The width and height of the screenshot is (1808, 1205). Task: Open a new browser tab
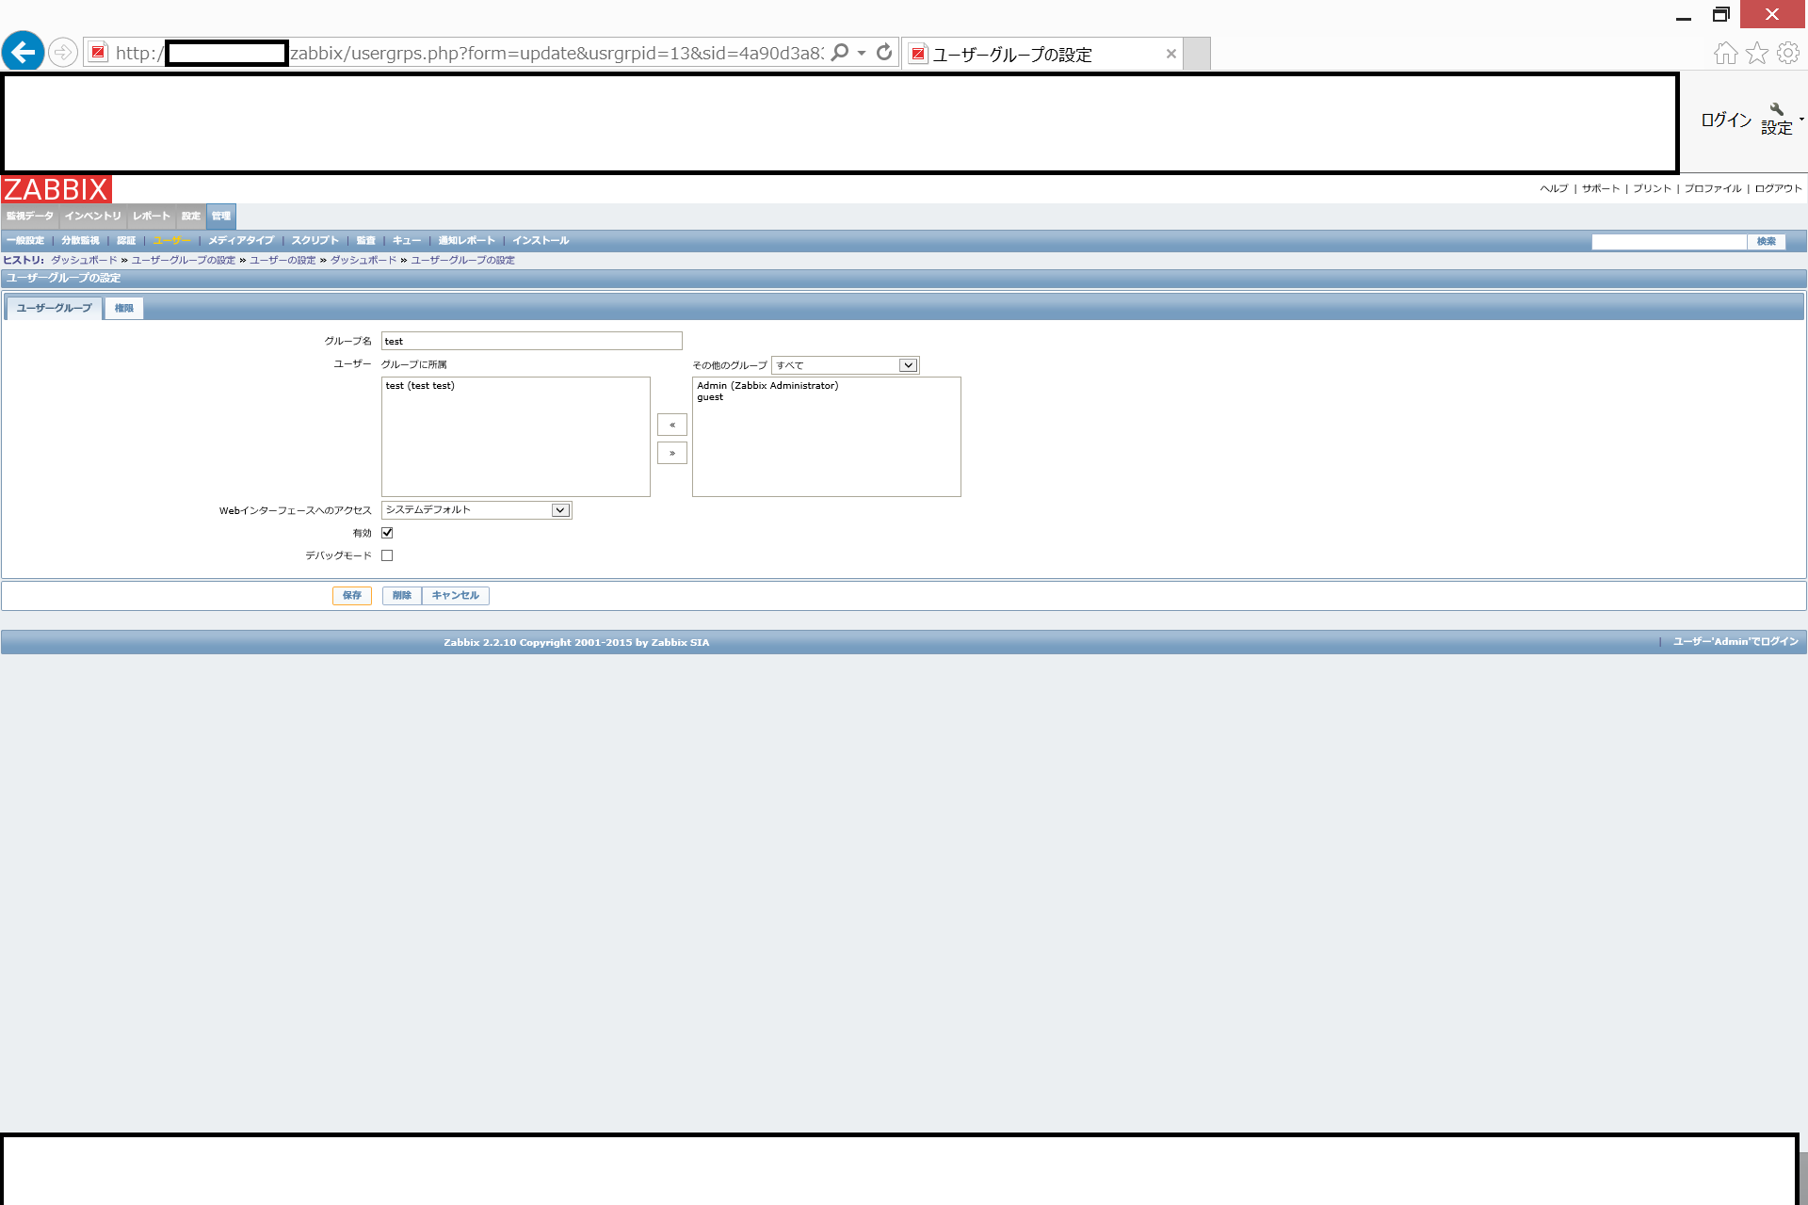pos(1197,54)
